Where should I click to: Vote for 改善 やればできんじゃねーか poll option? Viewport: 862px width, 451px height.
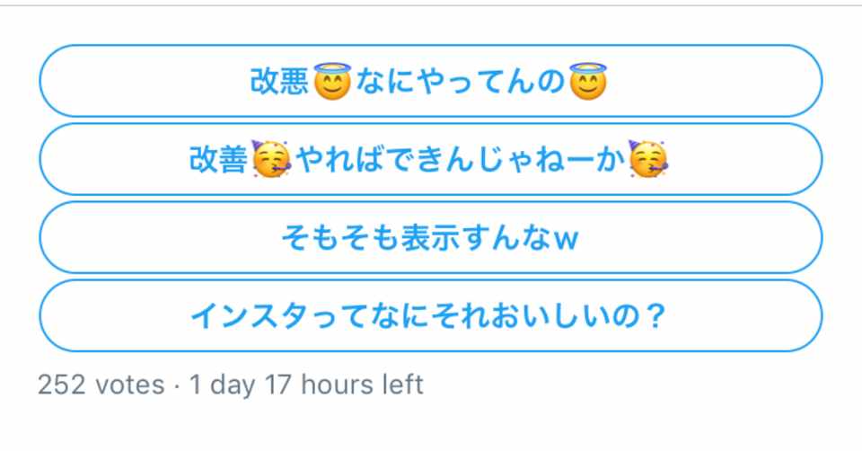point(430,159)
